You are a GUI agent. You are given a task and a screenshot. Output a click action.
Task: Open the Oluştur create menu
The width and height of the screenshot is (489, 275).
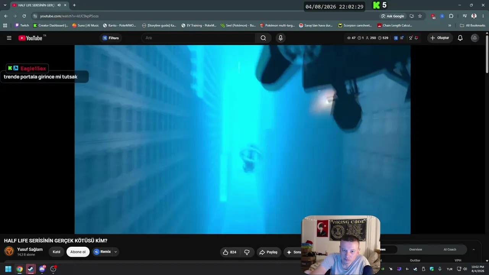click(440, 38)
